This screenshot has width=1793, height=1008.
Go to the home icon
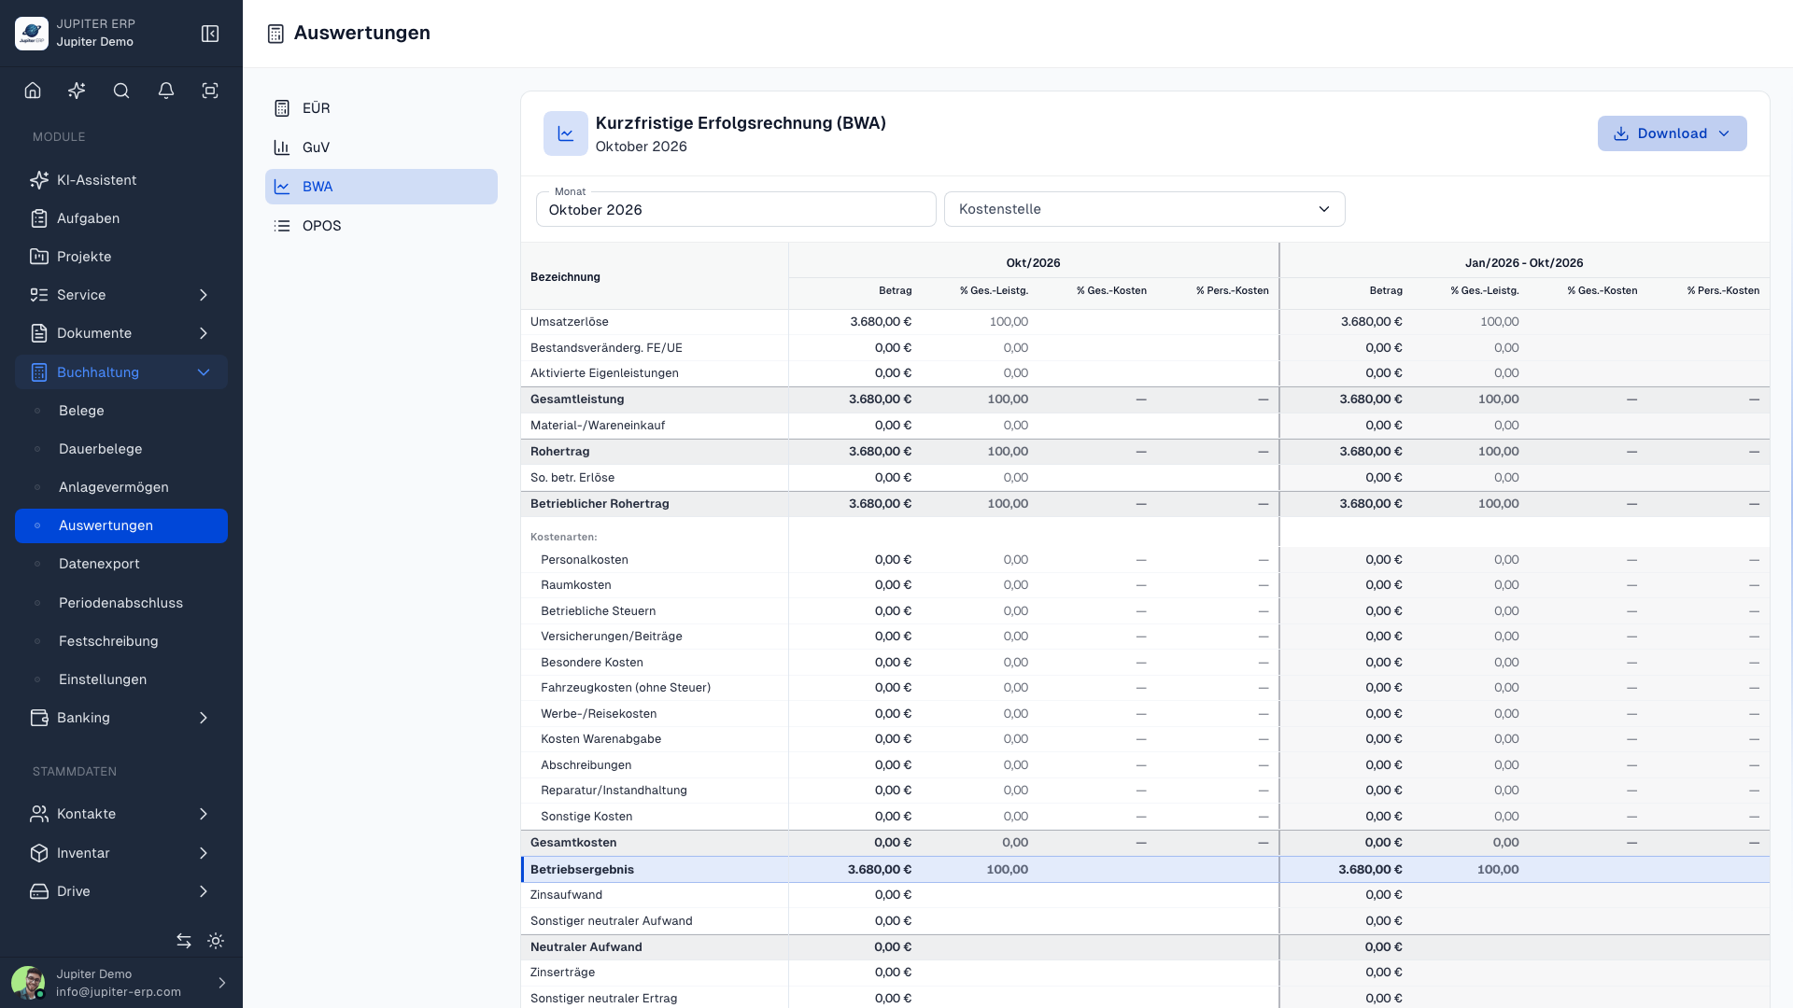click(x=33, y=91)
